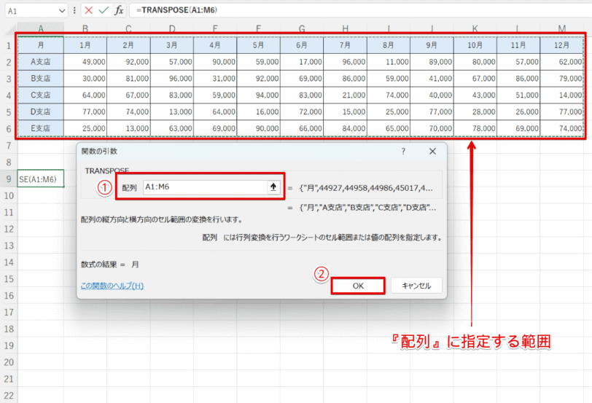
Task: Select column header K
Action: click(x=475, y=28)
